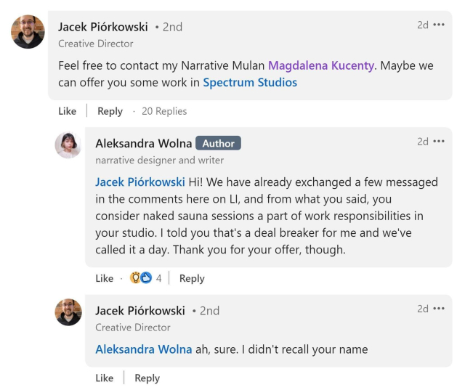The height and width of the screenshot is (390, 465).
Task: Open the Magdalena Kucenty mention link
Action: click(x=321, y=65)
